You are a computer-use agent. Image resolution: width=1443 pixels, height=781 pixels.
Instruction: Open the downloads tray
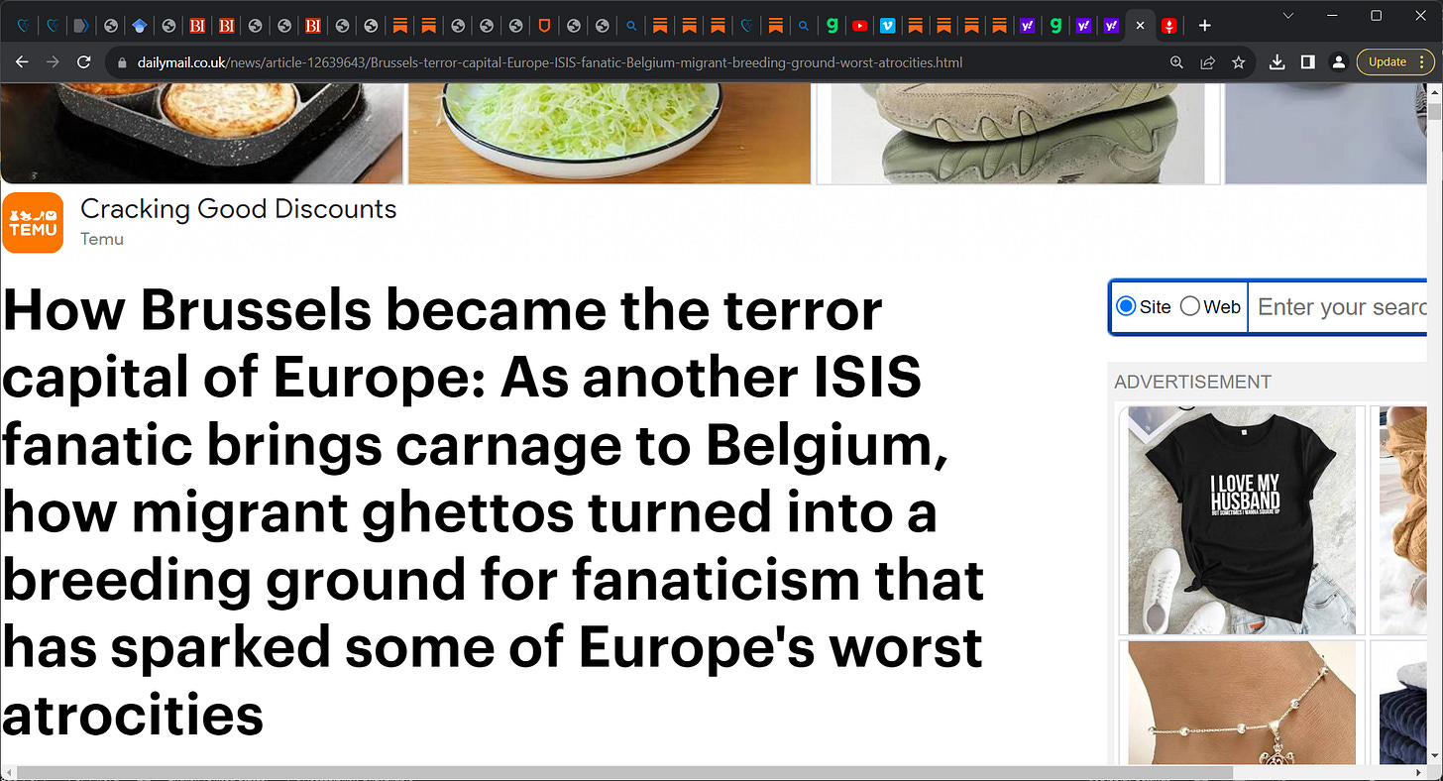(1277, 61)
